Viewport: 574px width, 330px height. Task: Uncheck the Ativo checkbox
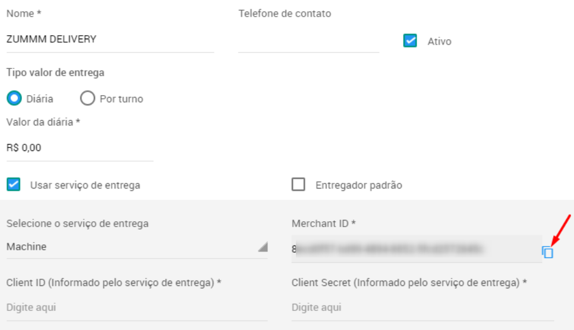[410, 40]
